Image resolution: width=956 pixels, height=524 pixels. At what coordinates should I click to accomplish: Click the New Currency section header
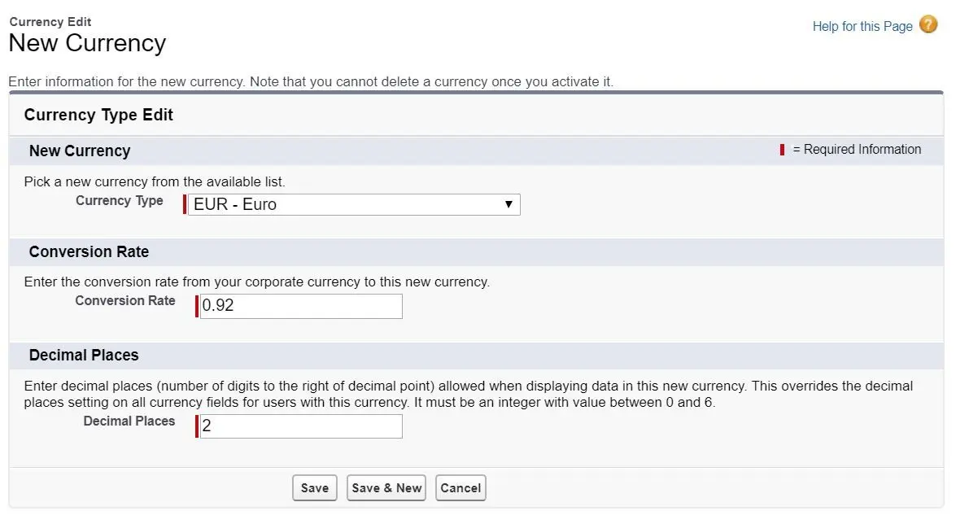tap(80, 151)
